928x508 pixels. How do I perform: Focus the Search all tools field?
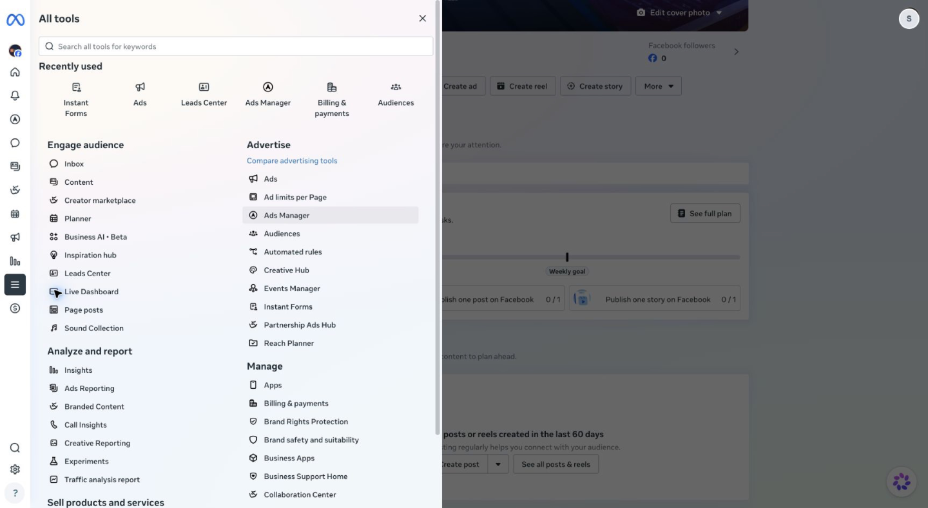click(x=236, y=46)
